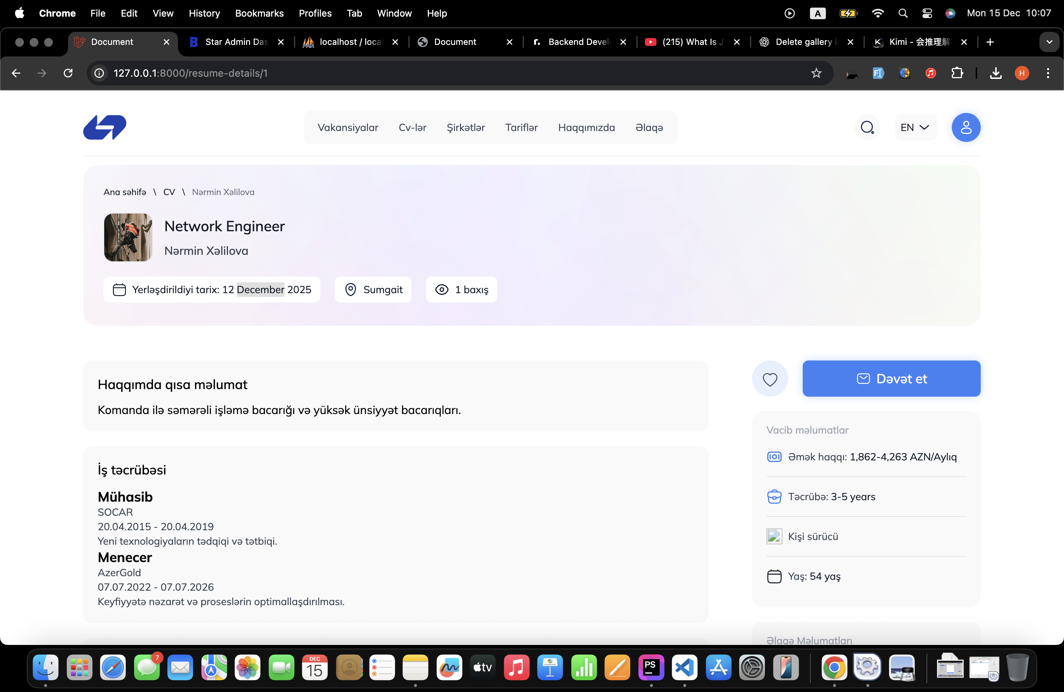
Task: Go to Ana səhifə breadcrumb link
Action: point(125,192)
